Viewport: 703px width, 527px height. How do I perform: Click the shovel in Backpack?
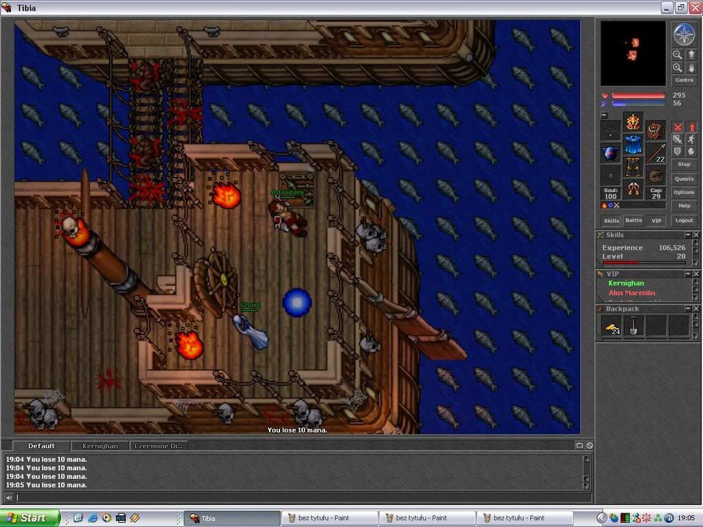634,326
